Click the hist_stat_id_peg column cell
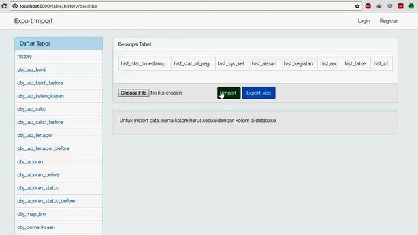This screenshot has width=418, height=235. point(193,64)
